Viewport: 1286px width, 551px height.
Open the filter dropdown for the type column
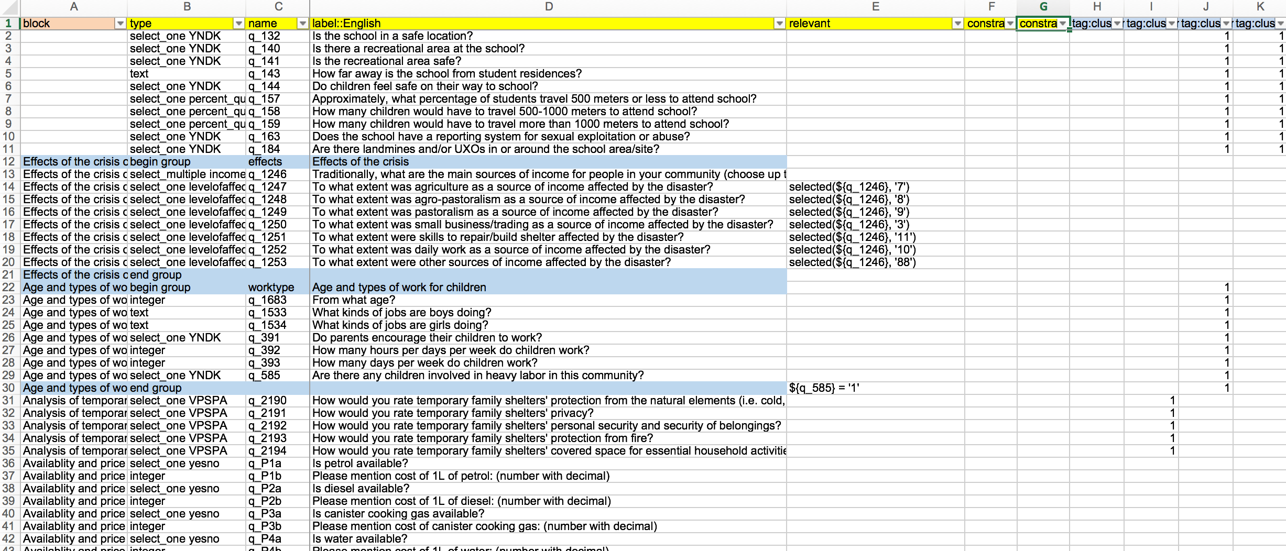point(239,24)
